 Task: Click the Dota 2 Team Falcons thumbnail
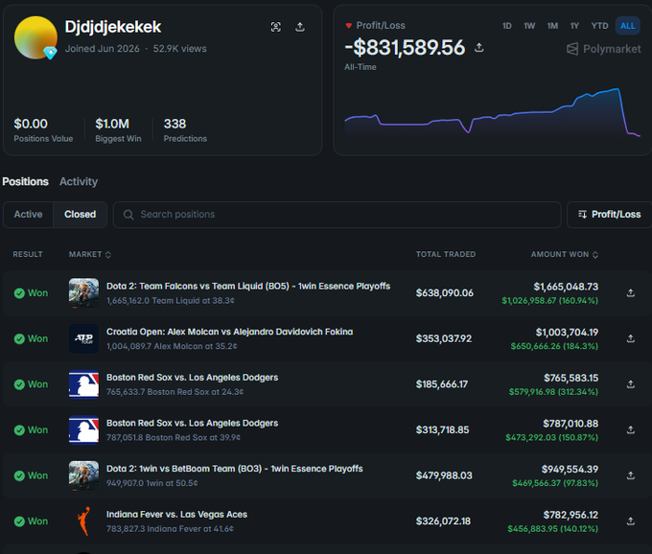pyautogui.click(x=83, y=293)
